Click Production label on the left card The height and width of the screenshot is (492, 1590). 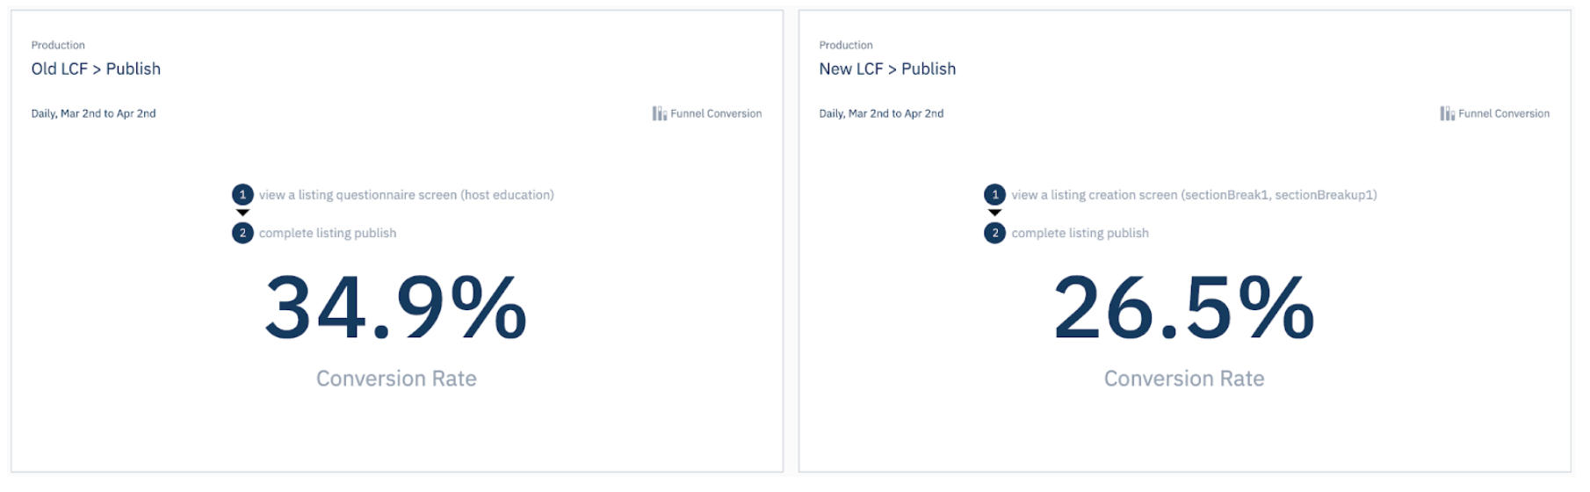click(58, 45)
